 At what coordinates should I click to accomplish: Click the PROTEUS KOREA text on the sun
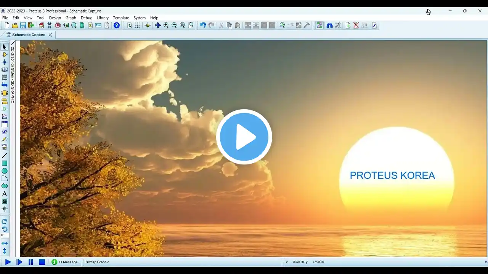(x=392, y=175)
